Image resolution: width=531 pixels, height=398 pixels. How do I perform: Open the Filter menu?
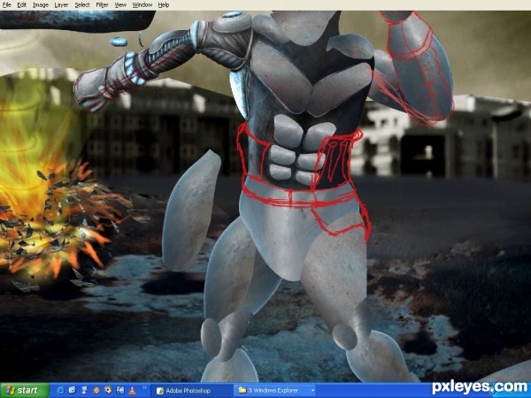click(103, 5)
